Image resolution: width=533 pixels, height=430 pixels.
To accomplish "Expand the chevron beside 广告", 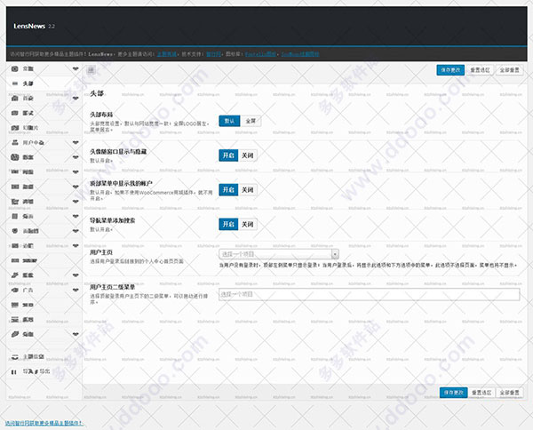I will 76,290.
